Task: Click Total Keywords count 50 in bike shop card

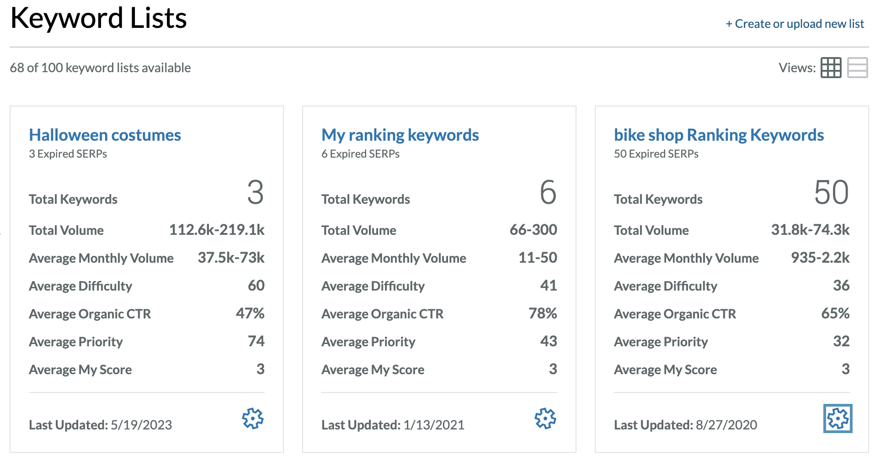Action: click(831, 192)
